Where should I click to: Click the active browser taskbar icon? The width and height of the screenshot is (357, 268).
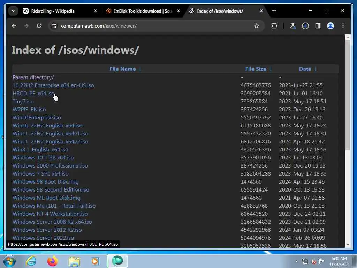click(x=117, y=261)
